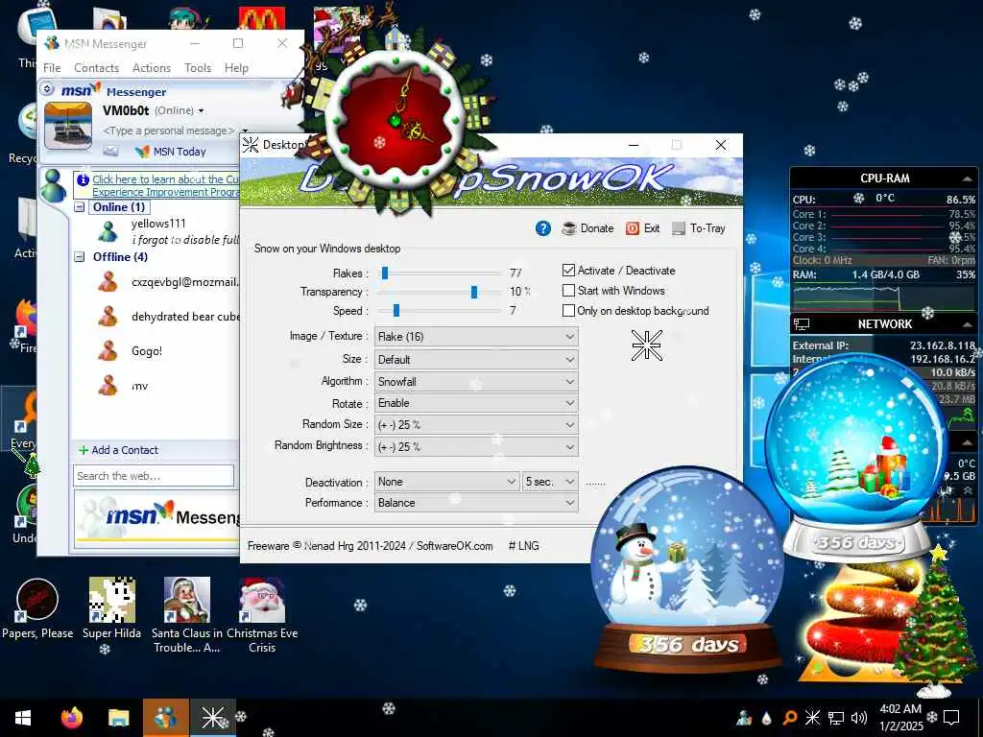Viewport: 983px width, 737px height.
Task: Click the water drop system tray icon
Action: point(767,718)
